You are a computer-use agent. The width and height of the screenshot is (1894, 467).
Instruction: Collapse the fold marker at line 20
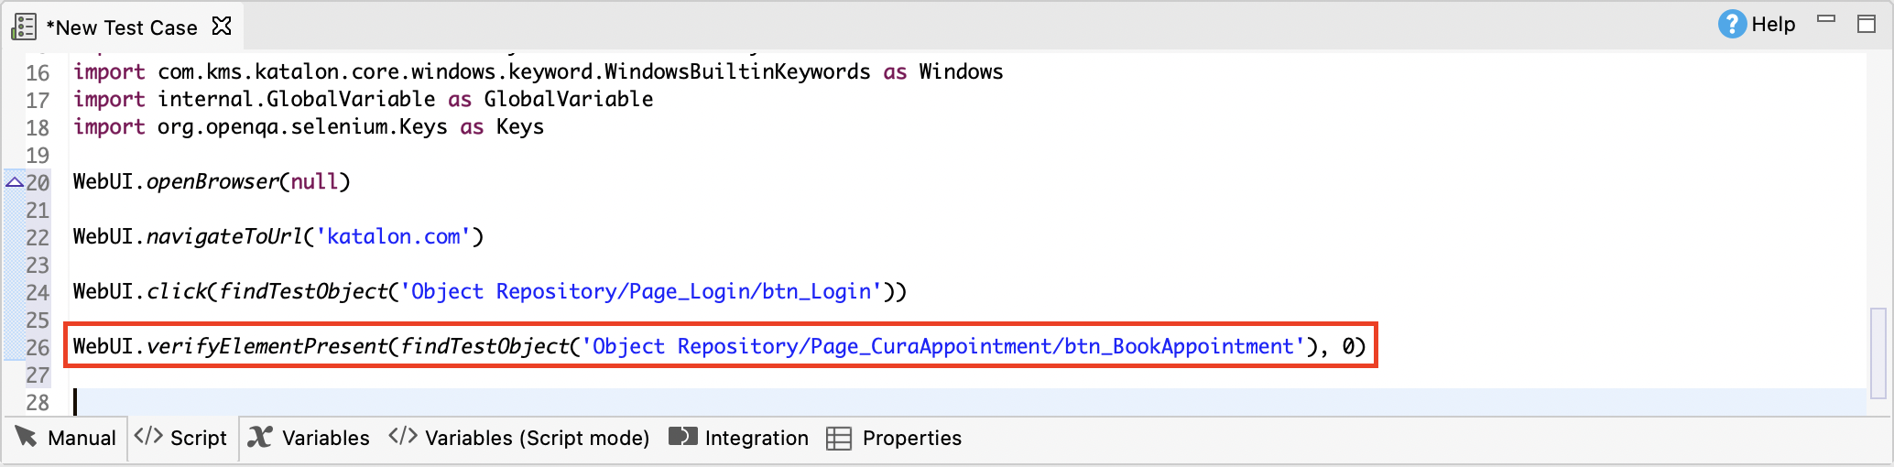[x=14, y=182]
